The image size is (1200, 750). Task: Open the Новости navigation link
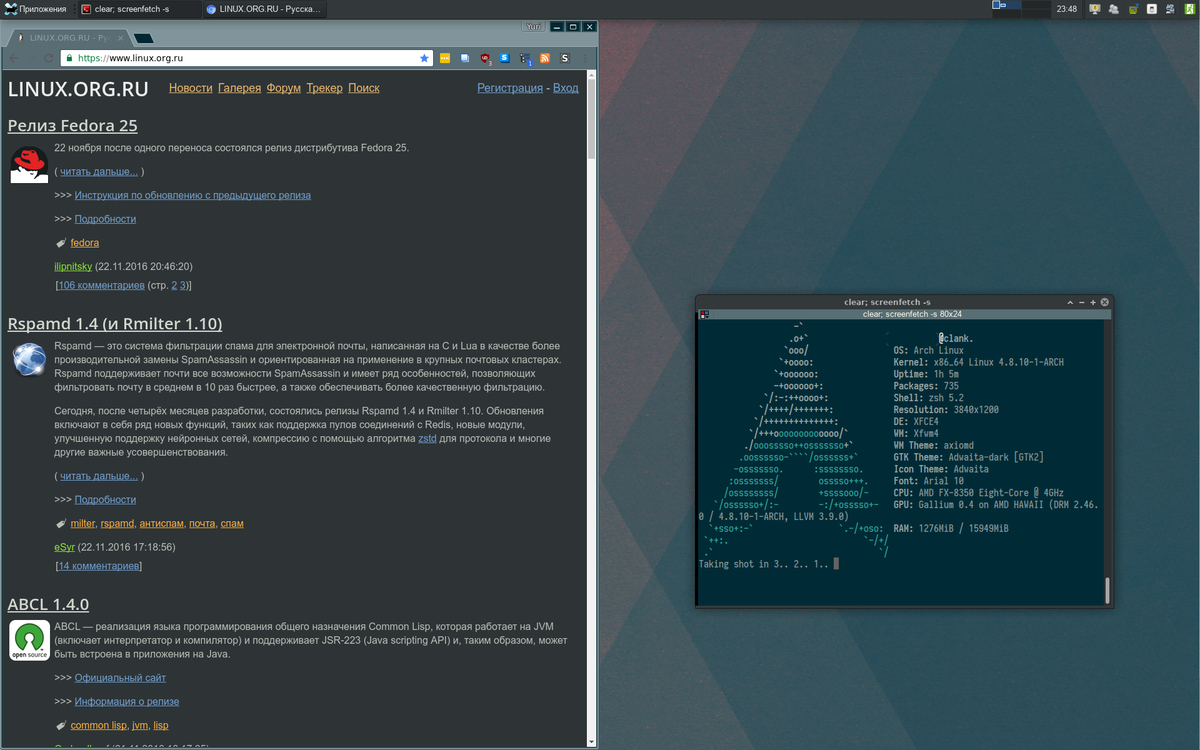pyautogui.click(x=191, y=88)
